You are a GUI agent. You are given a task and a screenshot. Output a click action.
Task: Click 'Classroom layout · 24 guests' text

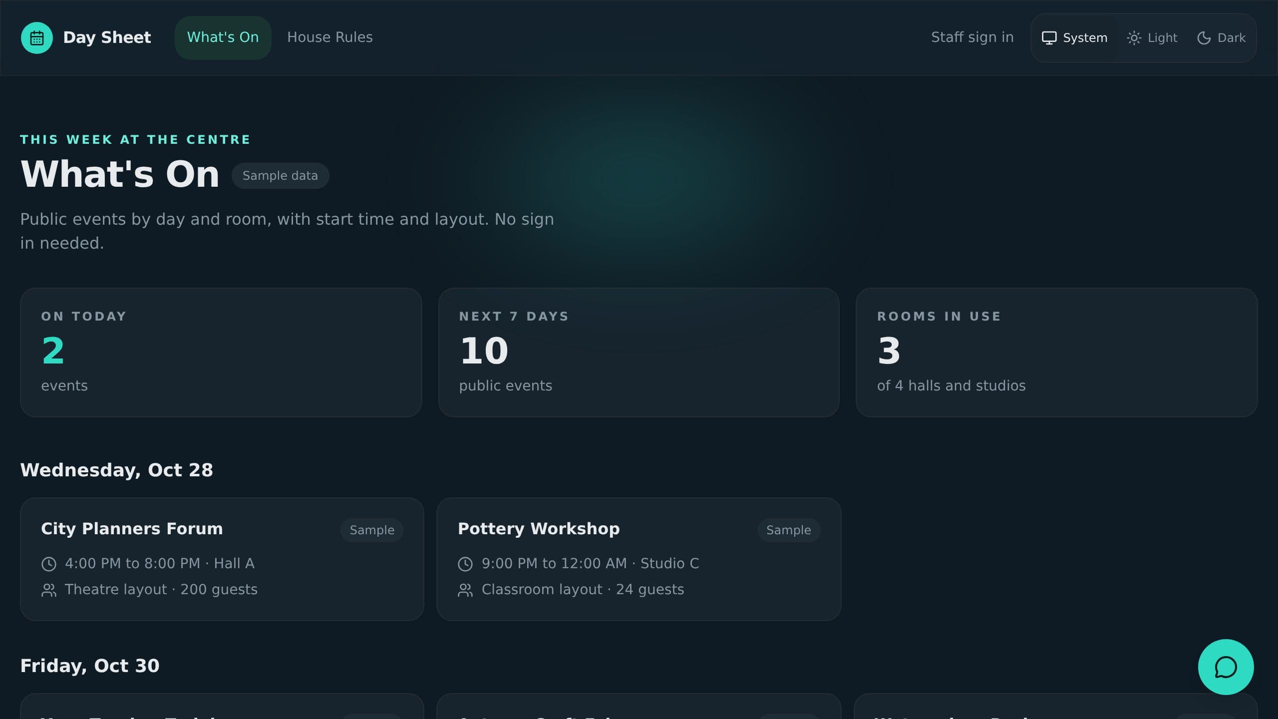click(x=583, y=590)
